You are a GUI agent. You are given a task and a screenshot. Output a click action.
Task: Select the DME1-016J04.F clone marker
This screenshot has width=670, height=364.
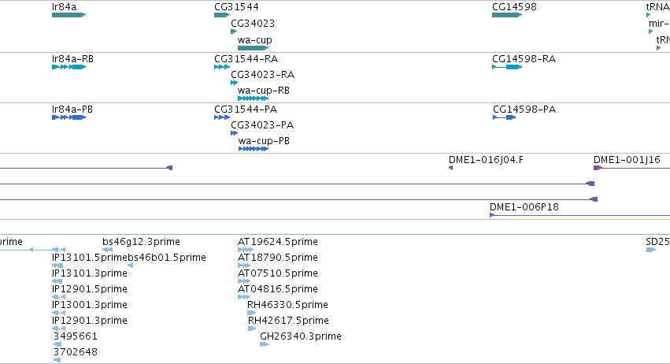451,168
